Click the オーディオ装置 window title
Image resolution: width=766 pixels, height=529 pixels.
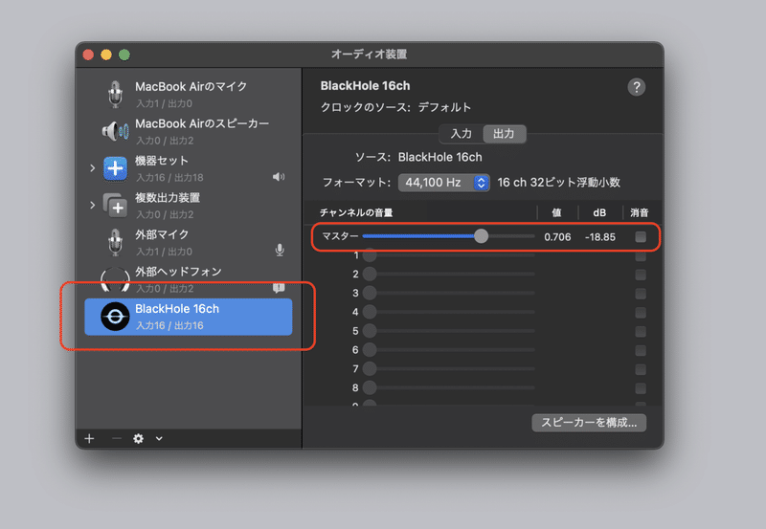click(370, 55)
